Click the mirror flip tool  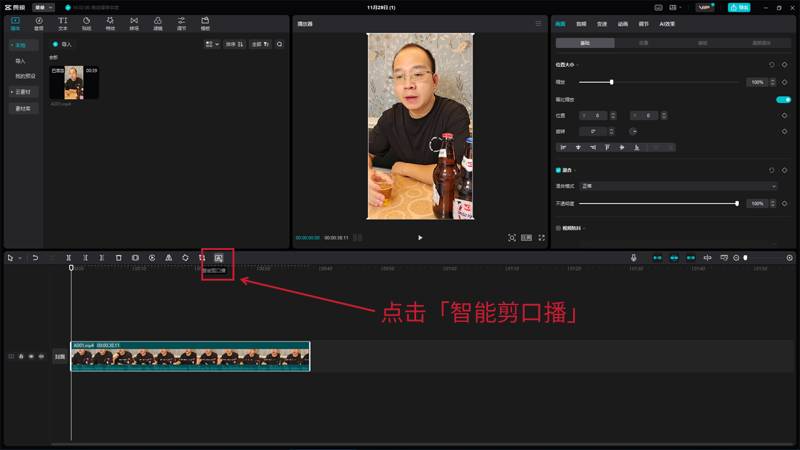169,257
